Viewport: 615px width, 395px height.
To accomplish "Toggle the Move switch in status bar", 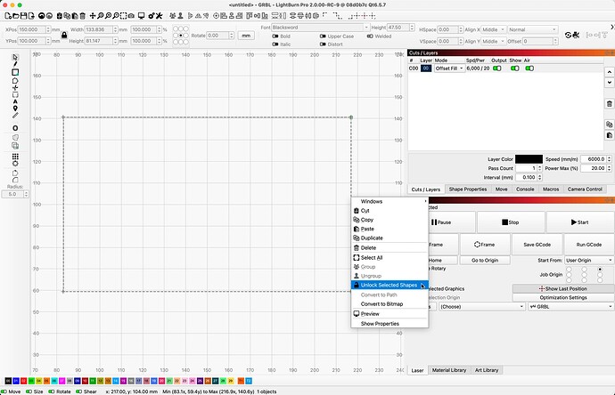I will (4, 391).
